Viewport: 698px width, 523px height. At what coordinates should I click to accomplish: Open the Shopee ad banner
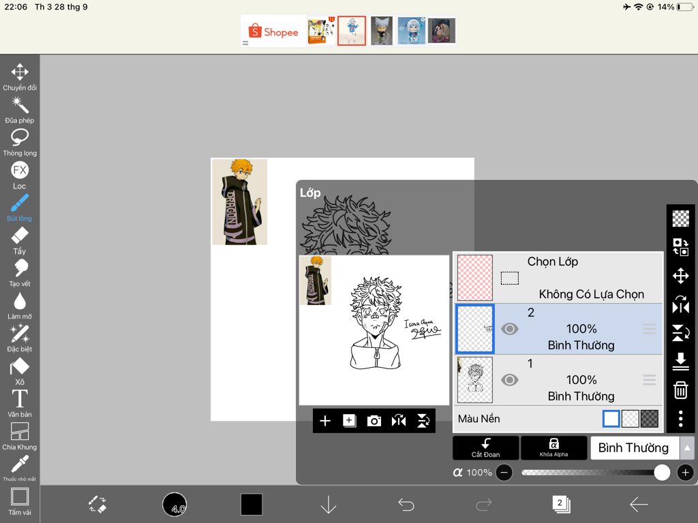tap(273, 31)
